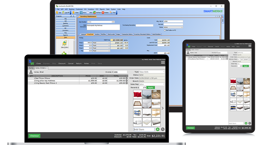Select Home tab on laptop sales screen

tap(31, 68)
